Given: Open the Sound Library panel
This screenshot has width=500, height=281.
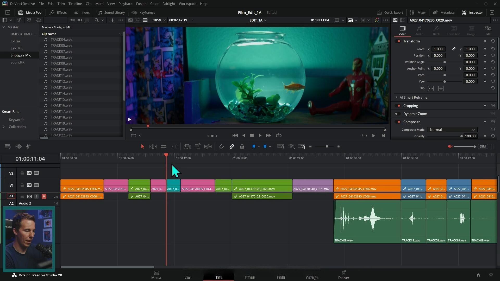Looking at the screenshot, I should click(111, 12).
